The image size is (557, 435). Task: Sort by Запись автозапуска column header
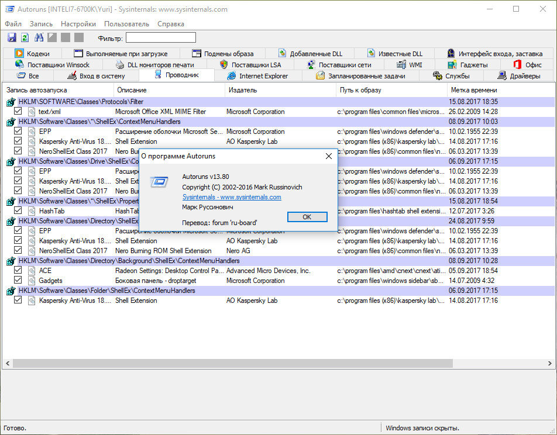pos(59,90)
